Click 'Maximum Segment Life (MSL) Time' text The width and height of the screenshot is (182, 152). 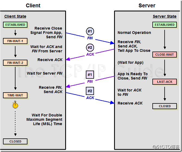tap(44, 122)
